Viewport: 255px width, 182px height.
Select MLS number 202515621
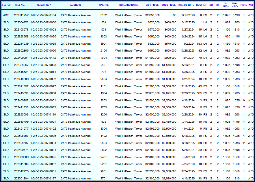pos(21,72)
